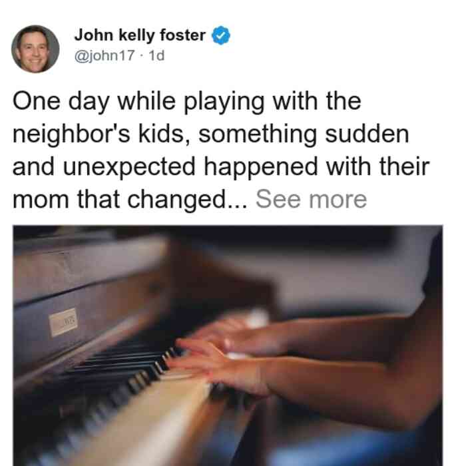Open the John kelly foster display name
The width and height of the screenshot is (466, 466).
(140, 35)
